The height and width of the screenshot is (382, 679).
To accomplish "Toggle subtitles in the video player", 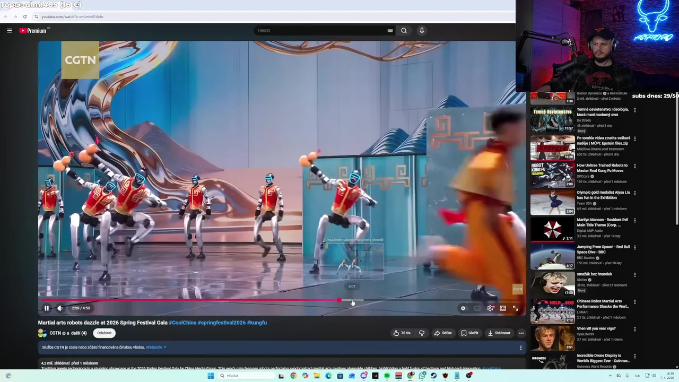I will 477,308.
